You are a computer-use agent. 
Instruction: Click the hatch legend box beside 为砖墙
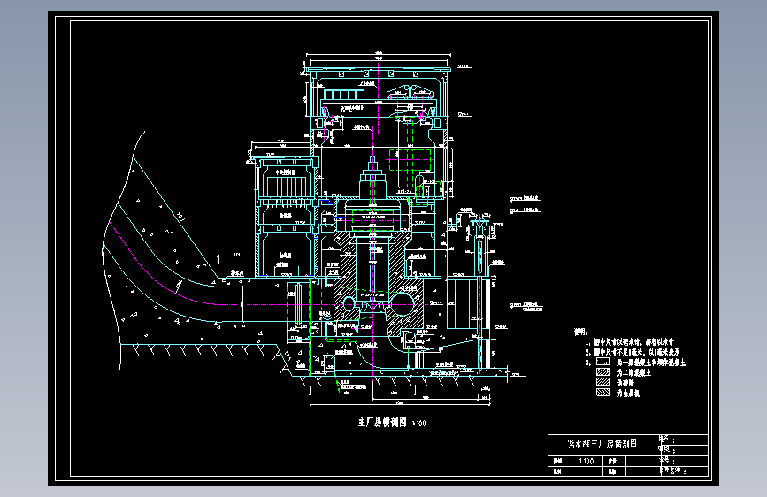point(602,382)
